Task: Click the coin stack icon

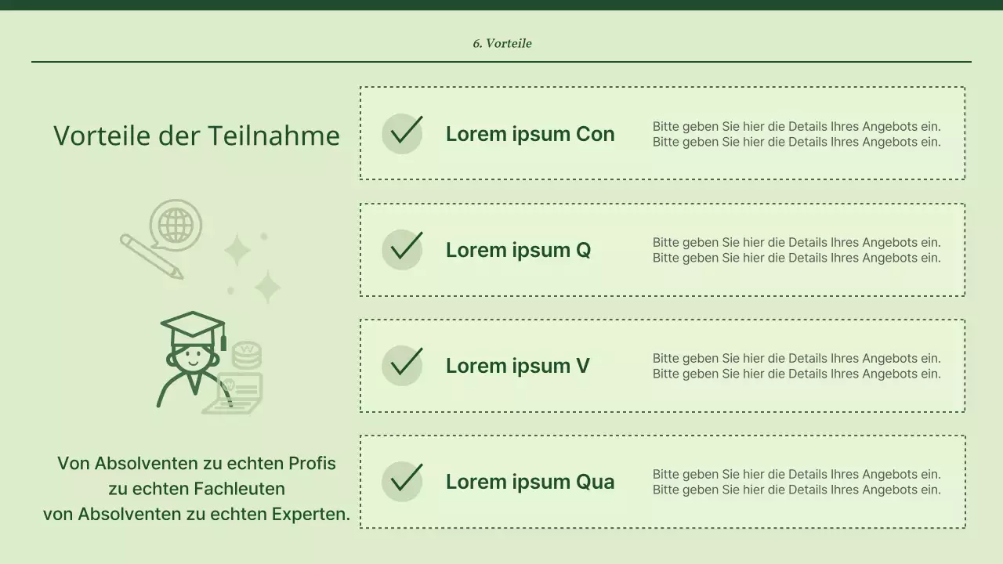Action: pos(246,354)
